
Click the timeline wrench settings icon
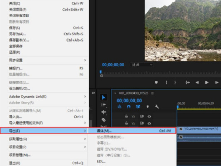click(157, 107)
